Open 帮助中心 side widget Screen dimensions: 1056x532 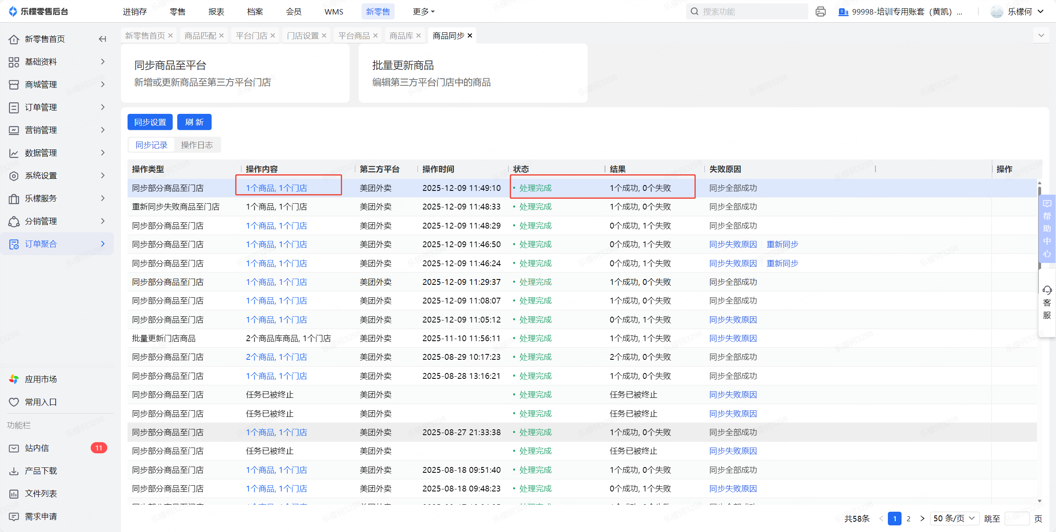coord(1047,229)
